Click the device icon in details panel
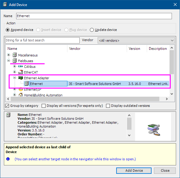 tap(8, 115)
